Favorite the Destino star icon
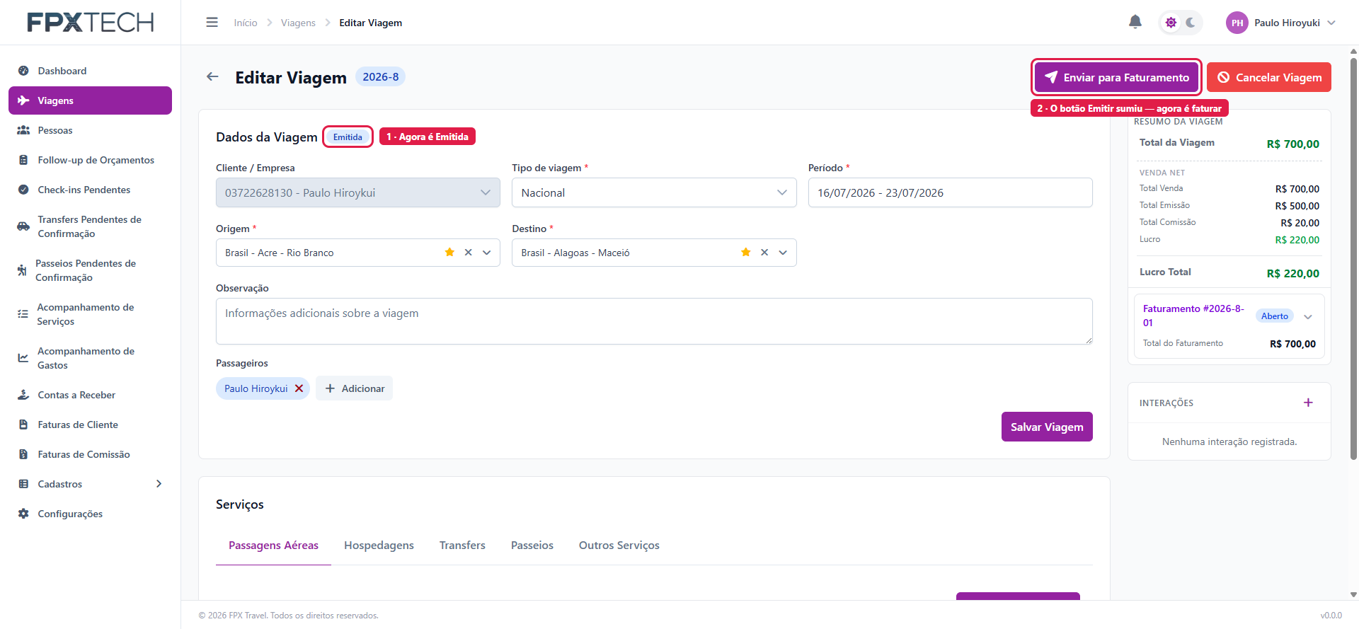 (x=745, y=253)
